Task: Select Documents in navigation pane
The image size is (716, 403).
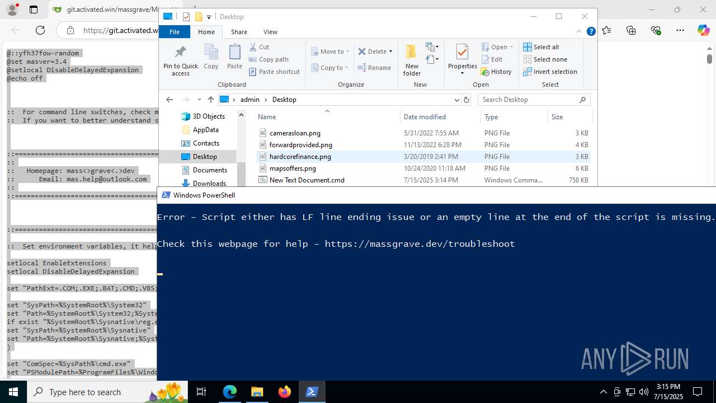Action: click(x=209, y=170)
